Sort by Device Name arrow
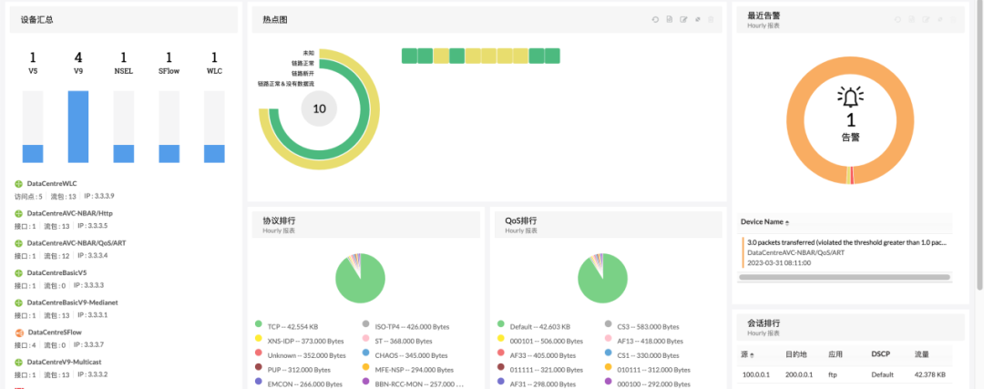 pos(787,222)
